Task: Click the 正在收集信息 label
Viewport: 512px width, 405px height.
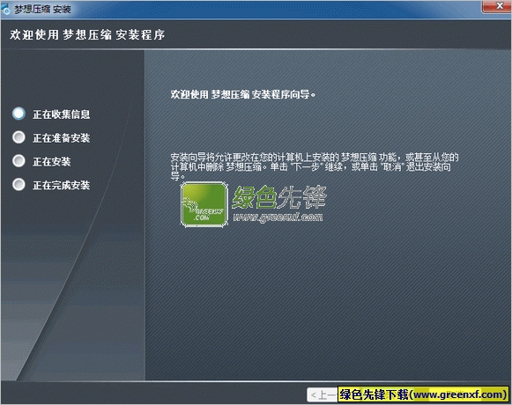Action: [x=61, y=114]
